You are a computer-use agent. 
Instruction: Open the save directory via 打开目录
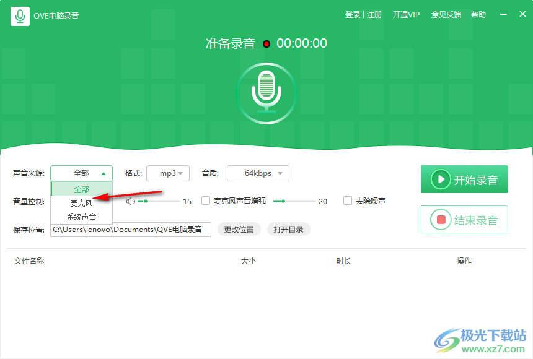pyautogui.click(x=289, y=229)
